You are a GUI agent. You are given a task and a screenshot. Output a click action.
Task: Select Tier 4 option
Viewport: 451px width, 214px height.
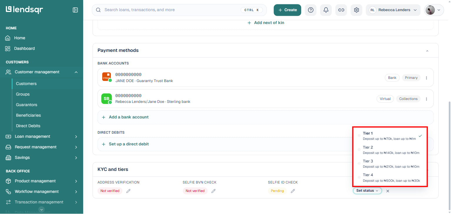pos(390,178)
